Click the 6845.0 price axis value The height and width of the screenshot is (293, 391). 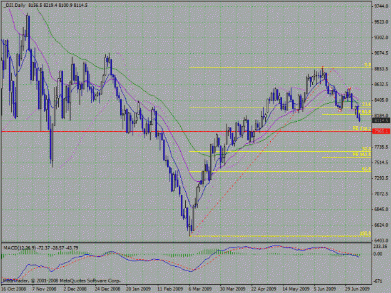coord(381,210)
